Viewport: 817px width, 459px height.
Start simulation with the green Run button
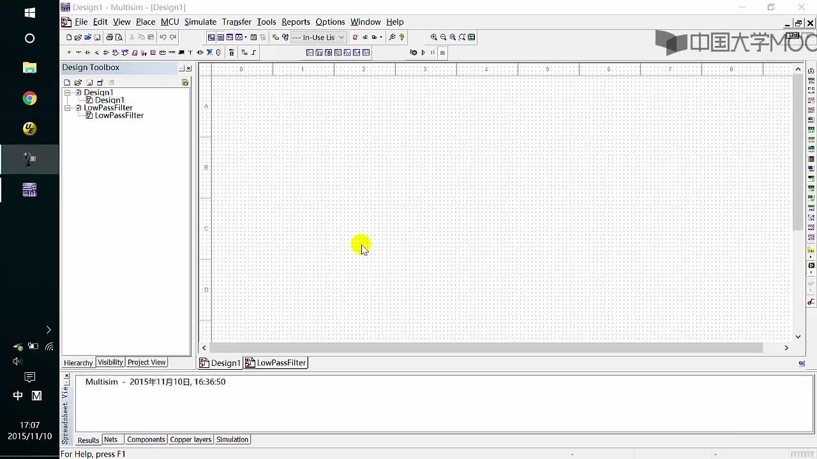pos(423,52)
